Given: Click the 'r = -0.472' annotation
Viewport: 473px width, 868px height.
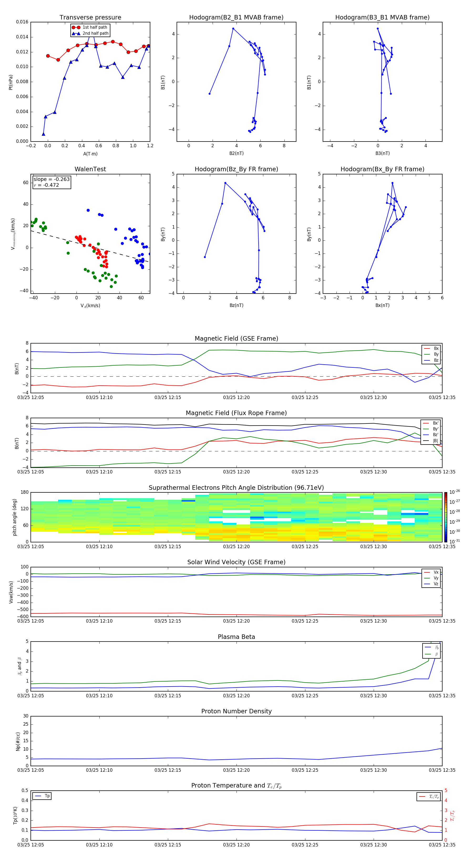Looking at the screenshot, I should (x=47, y=185).
